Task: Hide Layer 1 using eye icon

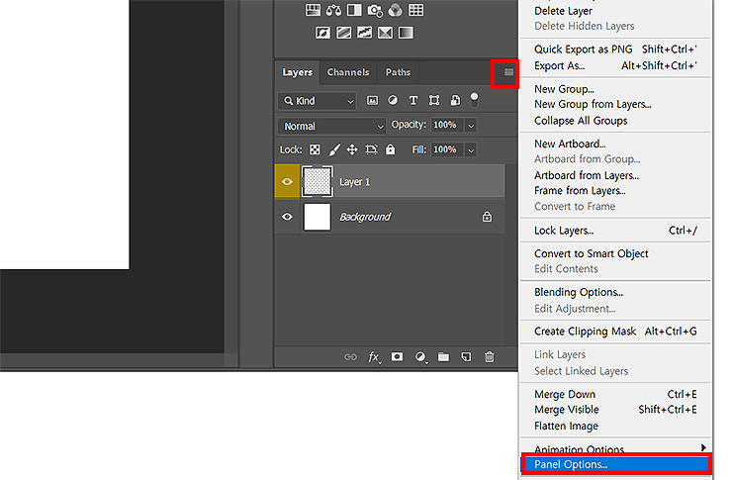Action: click(287, 182)
